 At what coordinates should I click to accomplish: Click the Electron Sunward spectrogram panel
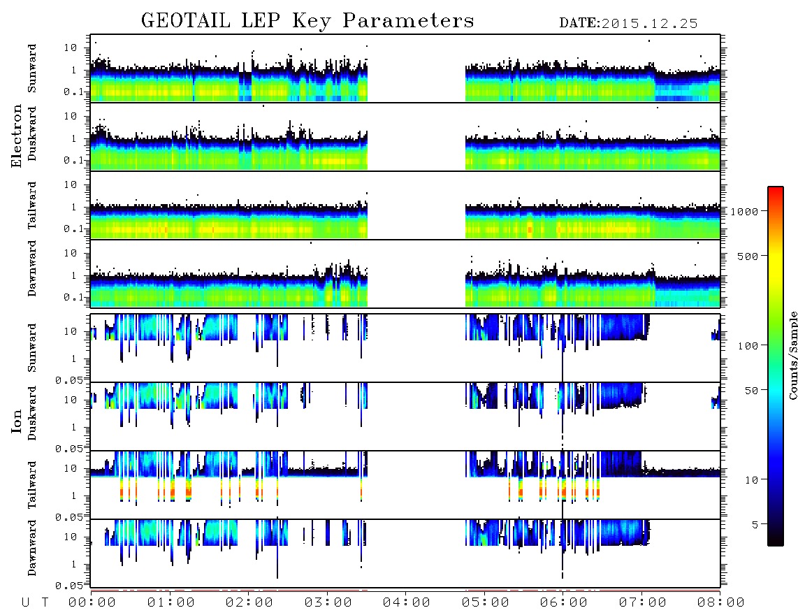(x=405, y=68)
